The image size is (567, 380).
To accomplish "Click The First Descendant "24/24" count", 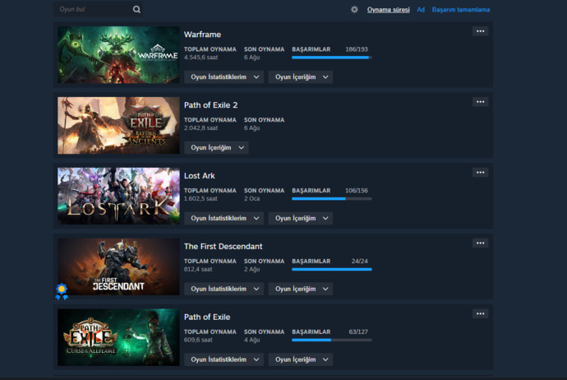I will pos(359,261).
